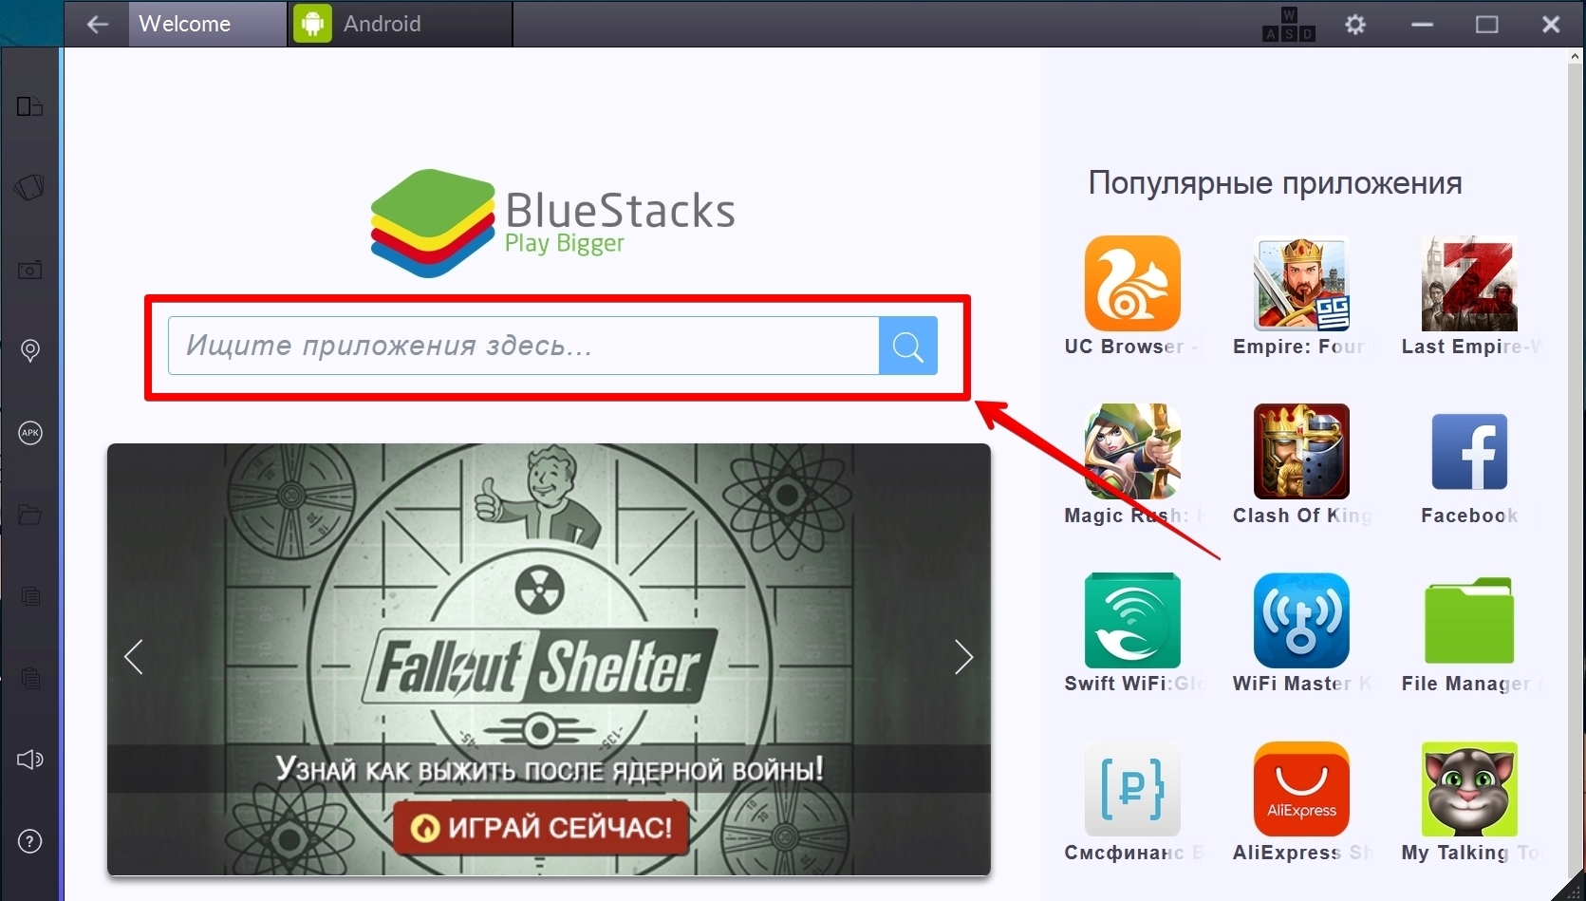Show previous banner with left arrow
This screenshot has width=1586, height=901.
pos(134,657)
